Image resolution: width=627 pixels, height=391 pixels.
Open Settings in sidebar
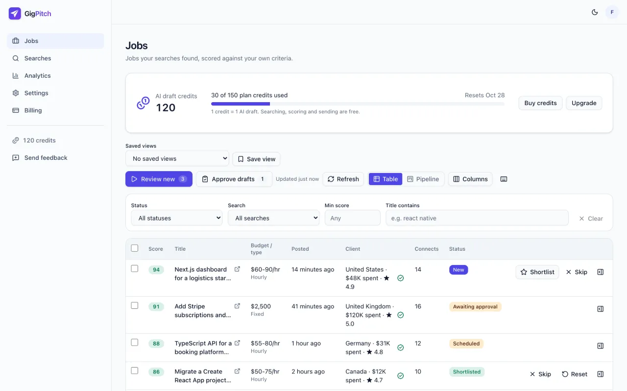point(55,93)
